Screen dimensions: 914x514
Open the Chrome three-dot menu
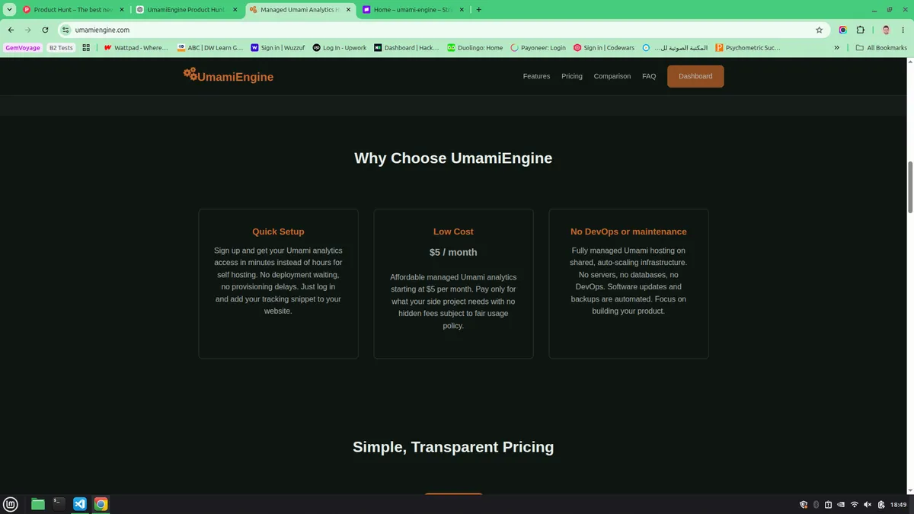(904, 30)
